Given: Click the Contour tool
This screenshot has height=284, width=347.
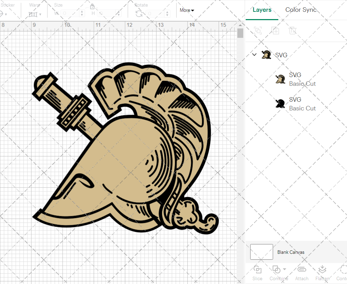Looking at the screenshot, I should (x=342, y=273).
